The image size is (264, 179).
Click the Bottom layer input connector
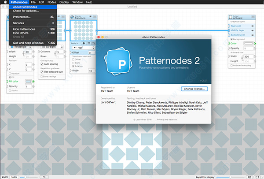(x=229, y=35)
